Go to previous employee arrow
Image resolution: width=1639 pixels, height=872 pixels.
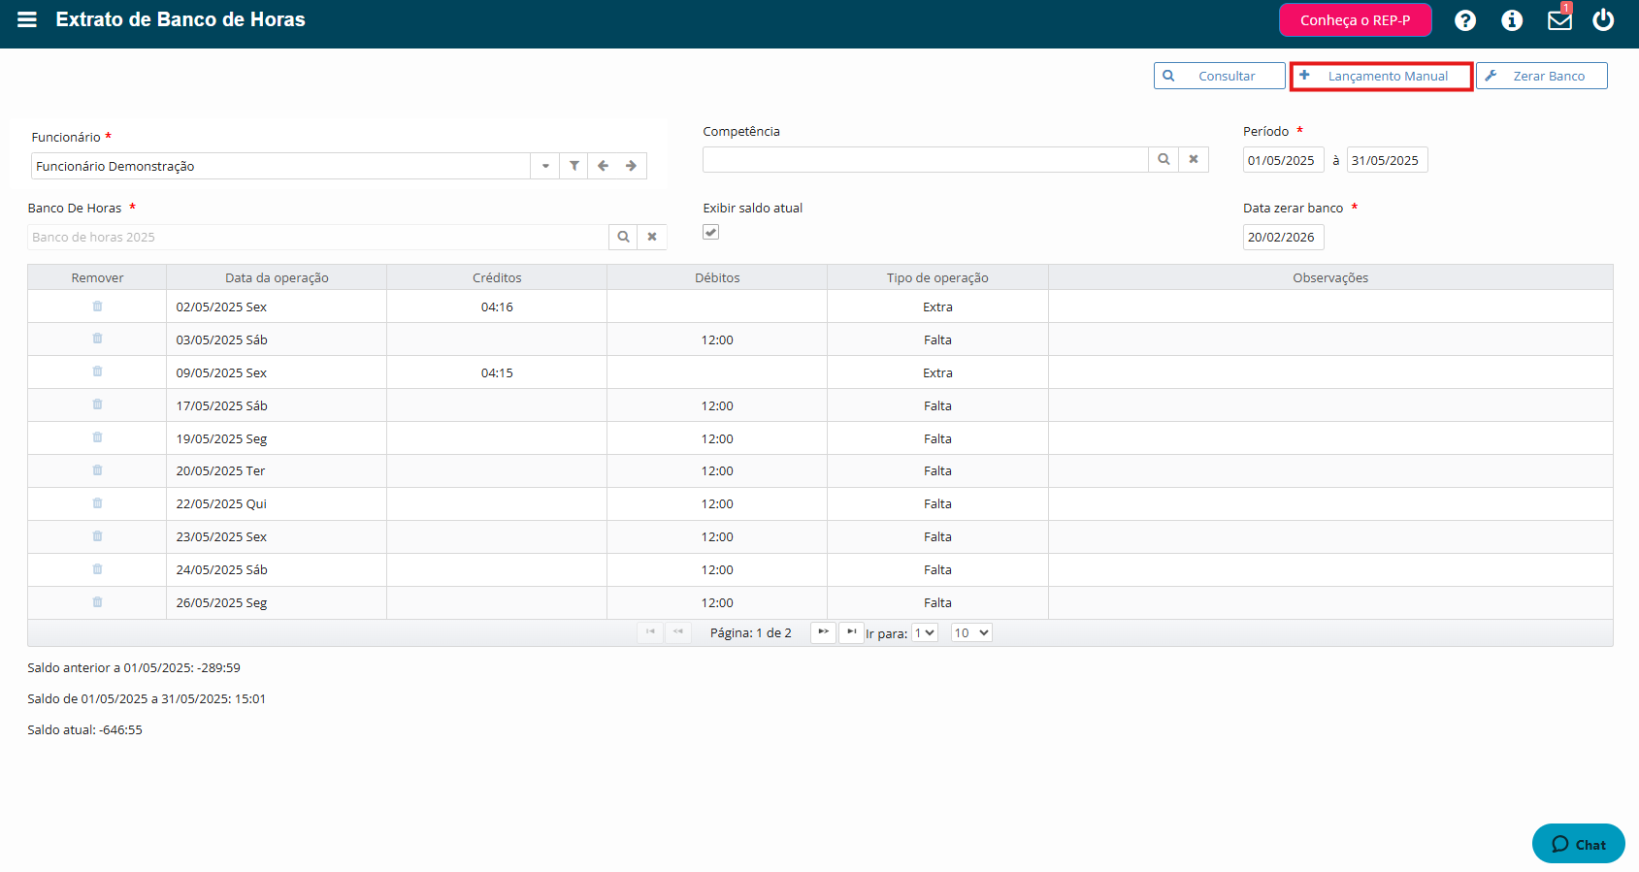click(604, 166)
